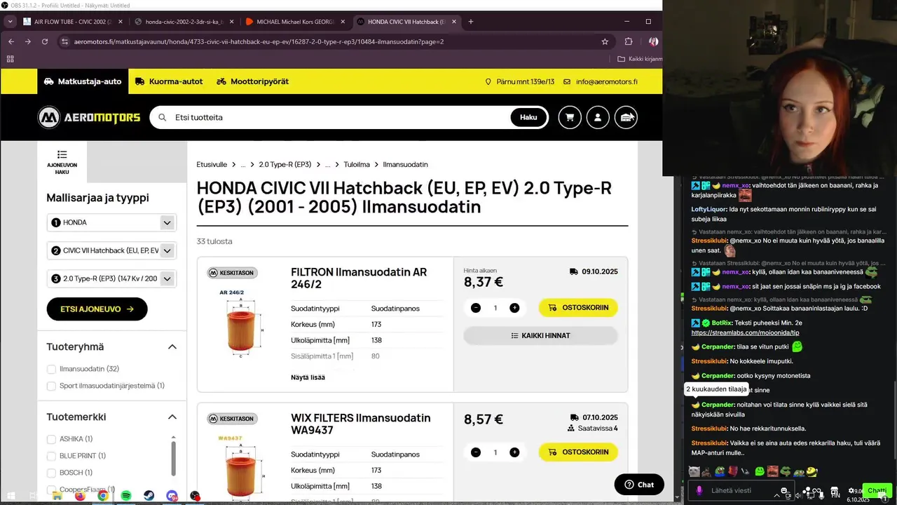Open the tab search dropdown arrow

(10, 22)
